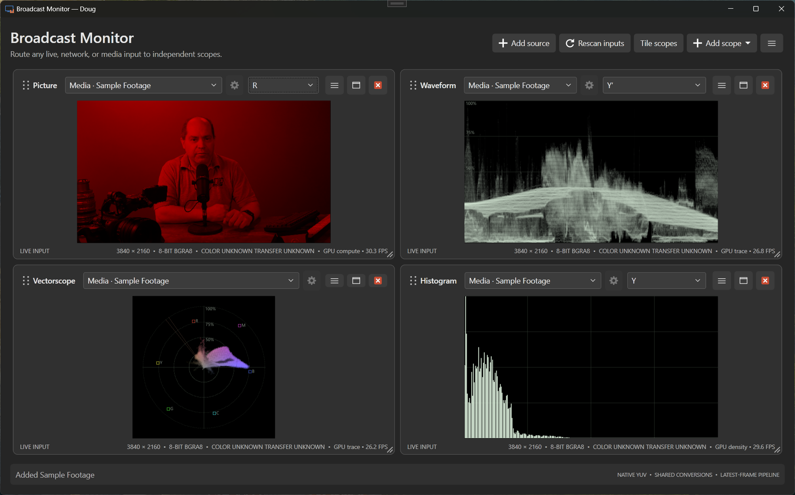Open Vectorscope source dropdown Media Sample Footage

pyautogui.click(x=191, y=280)
